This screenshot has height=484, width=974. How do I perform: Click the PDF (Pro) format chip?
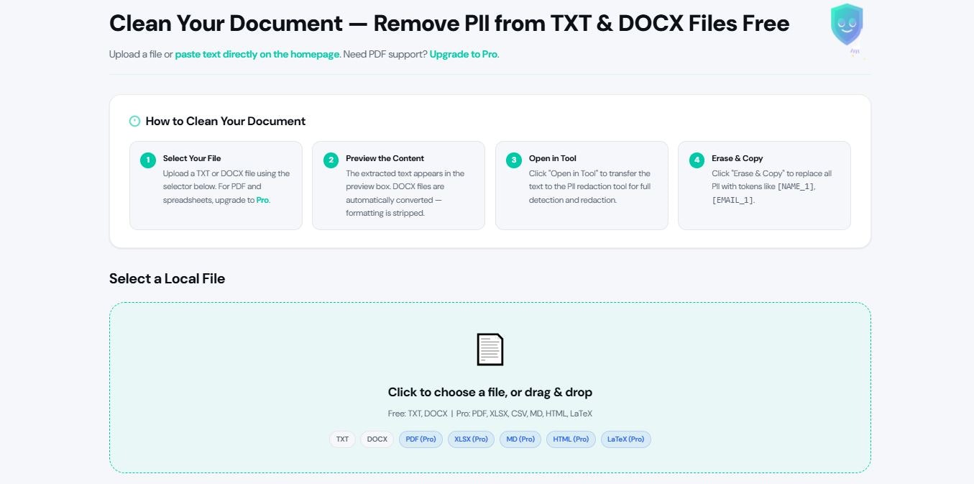421,439
